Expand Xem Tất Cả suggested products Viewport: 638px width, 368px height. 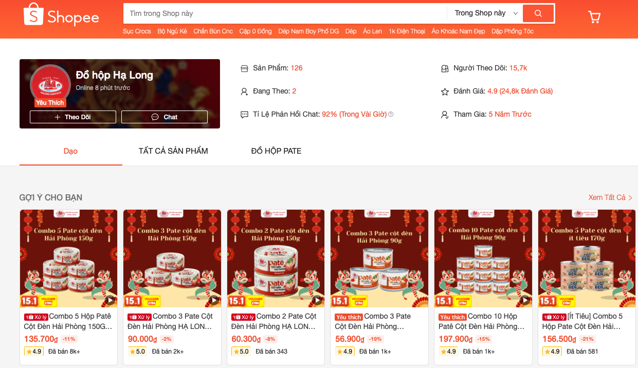pyautogui.click(x=610, y=197)
